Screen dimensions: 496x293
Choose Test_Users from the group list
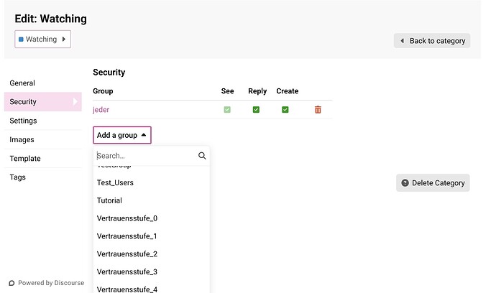[x=152, y=182]
